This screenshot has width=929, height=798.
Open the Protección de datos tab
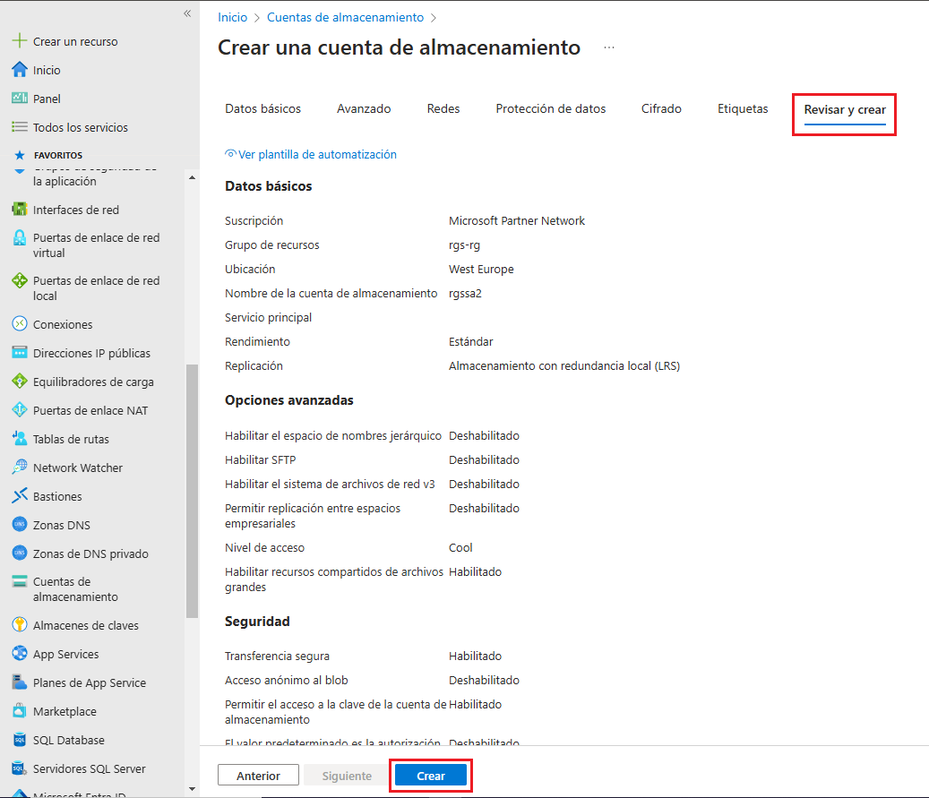coord(551,107)
